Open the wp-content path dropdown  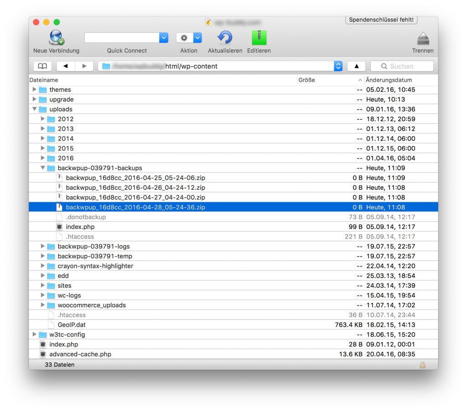click(338, 66)
